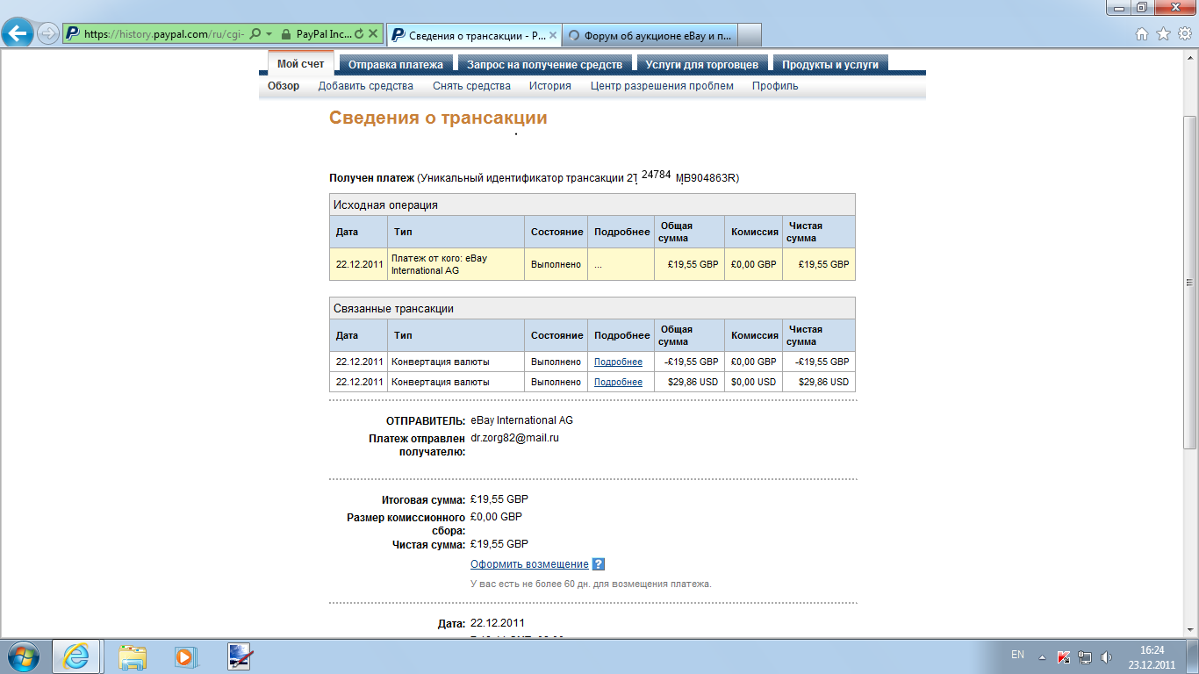Screen dimensions: 1199x674
Task: Open 'Продукты и услуги' tab
Action: tap(829, 64)
